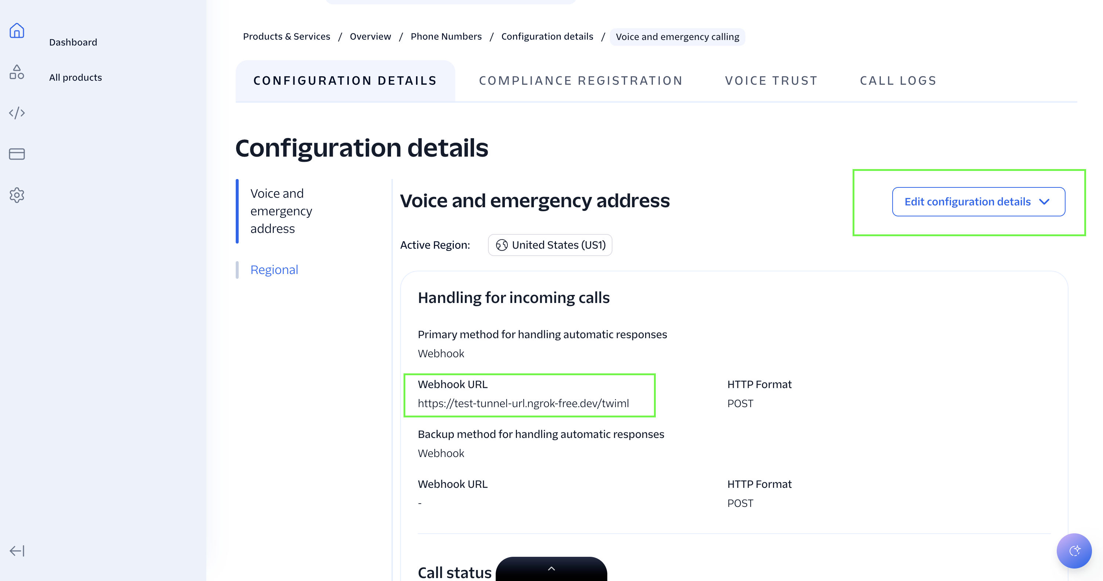1103x581 pixels.
Task: Click the Phone Numbers breadcrumb link
Action: tap(446, 37)
